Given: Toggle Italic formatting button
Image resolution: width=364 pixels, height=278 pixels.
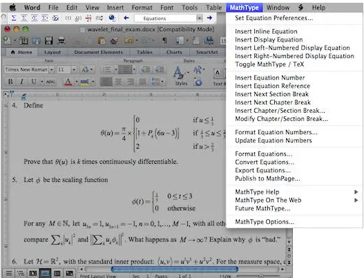Looking at the screenshot, I should [x=22, y=82].
